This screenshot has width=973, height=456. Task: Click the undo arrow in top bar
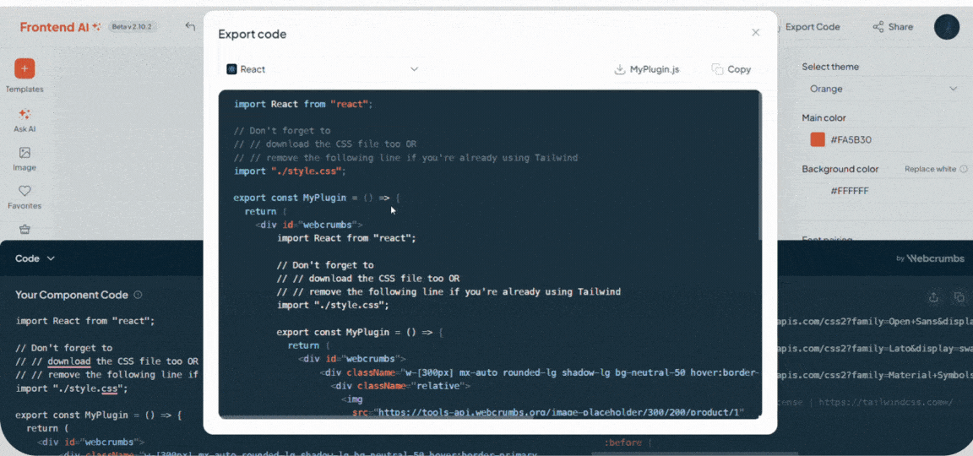(x=190, y=27)
